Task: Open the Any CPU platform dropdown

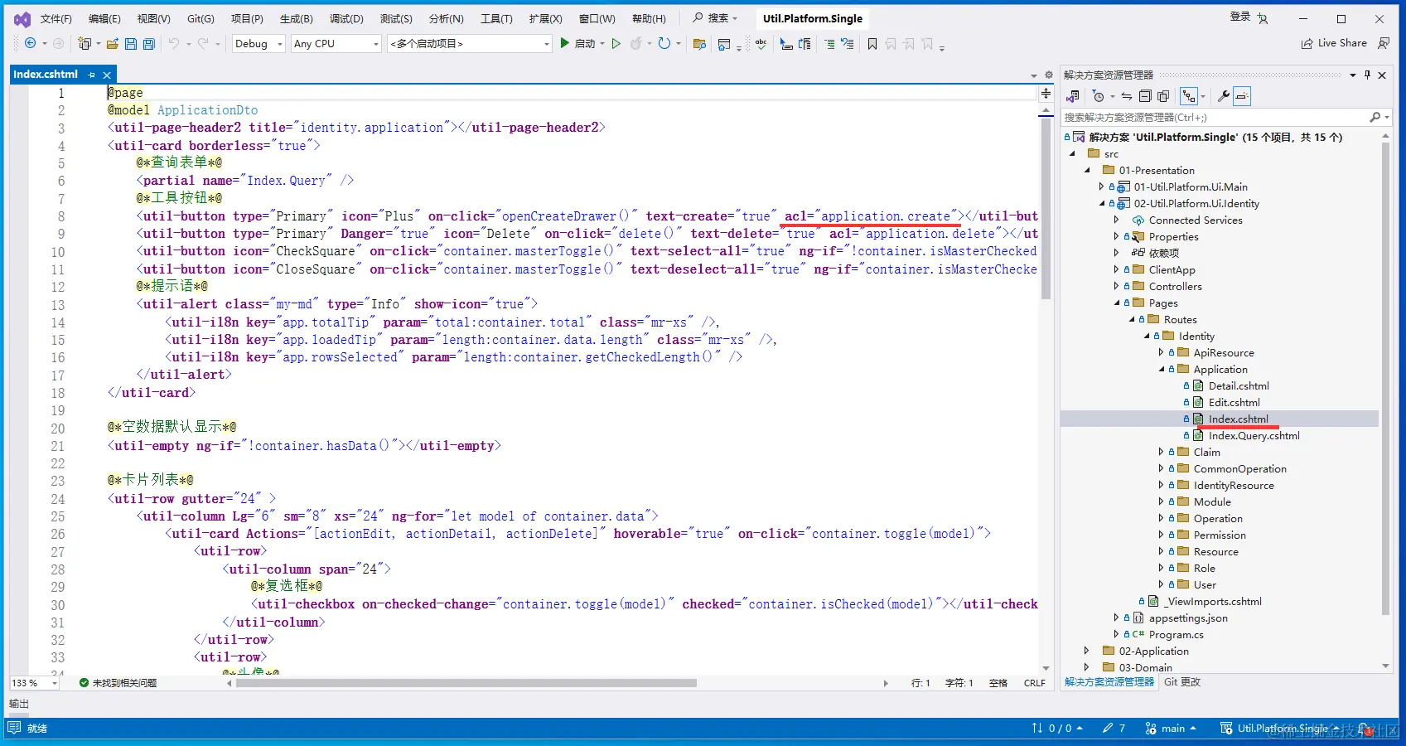Action: 336,44
